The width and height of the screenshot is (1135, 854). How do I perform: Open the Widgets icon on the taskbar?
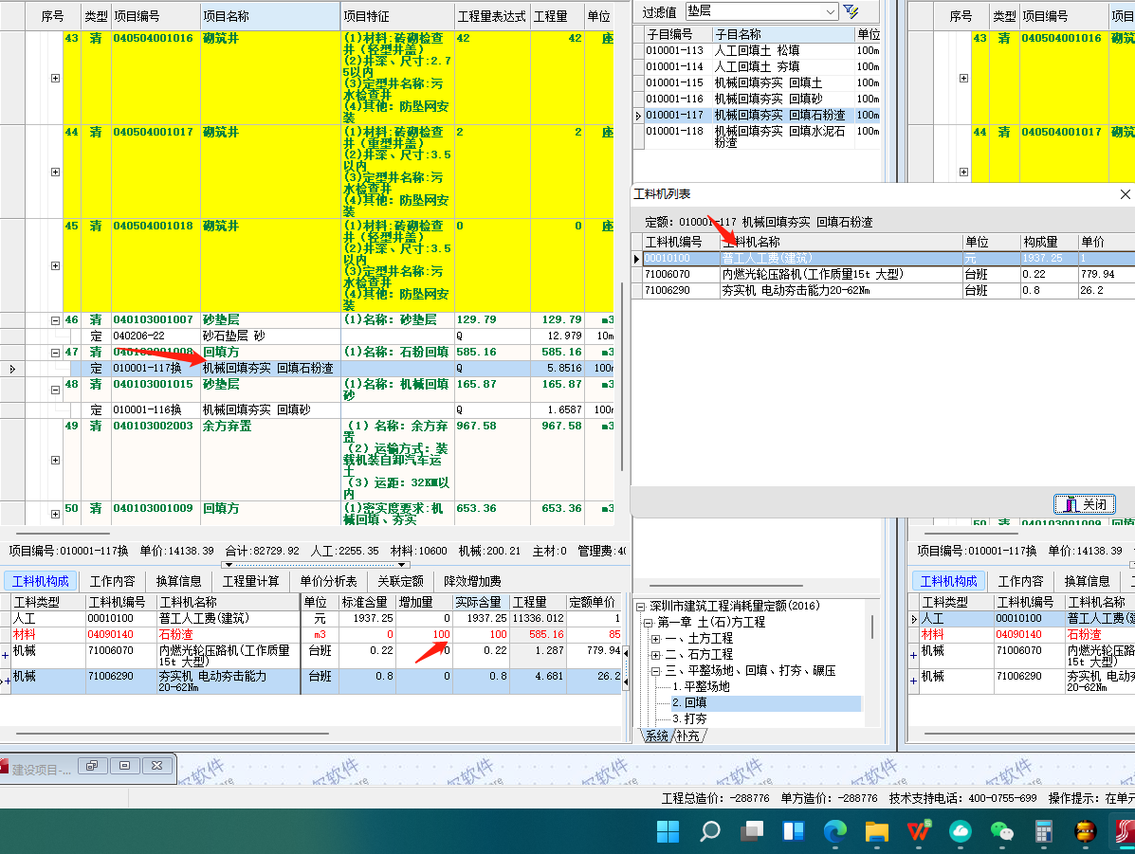[x=794, y=831]
